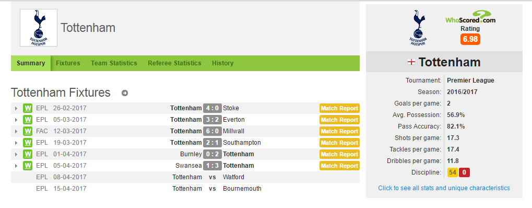Viewport: 532px width, 208px height.
Task: Switch to the Fixtures tab
Action: [68, 63]
